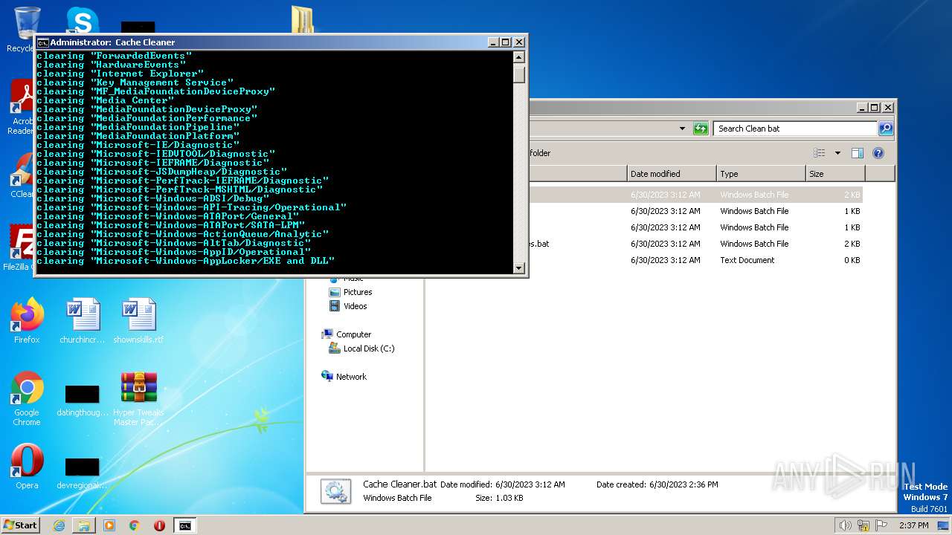Click the Start button
Image resolution: width=952 pixels, height=535 pixels.
tap(20, 525)
